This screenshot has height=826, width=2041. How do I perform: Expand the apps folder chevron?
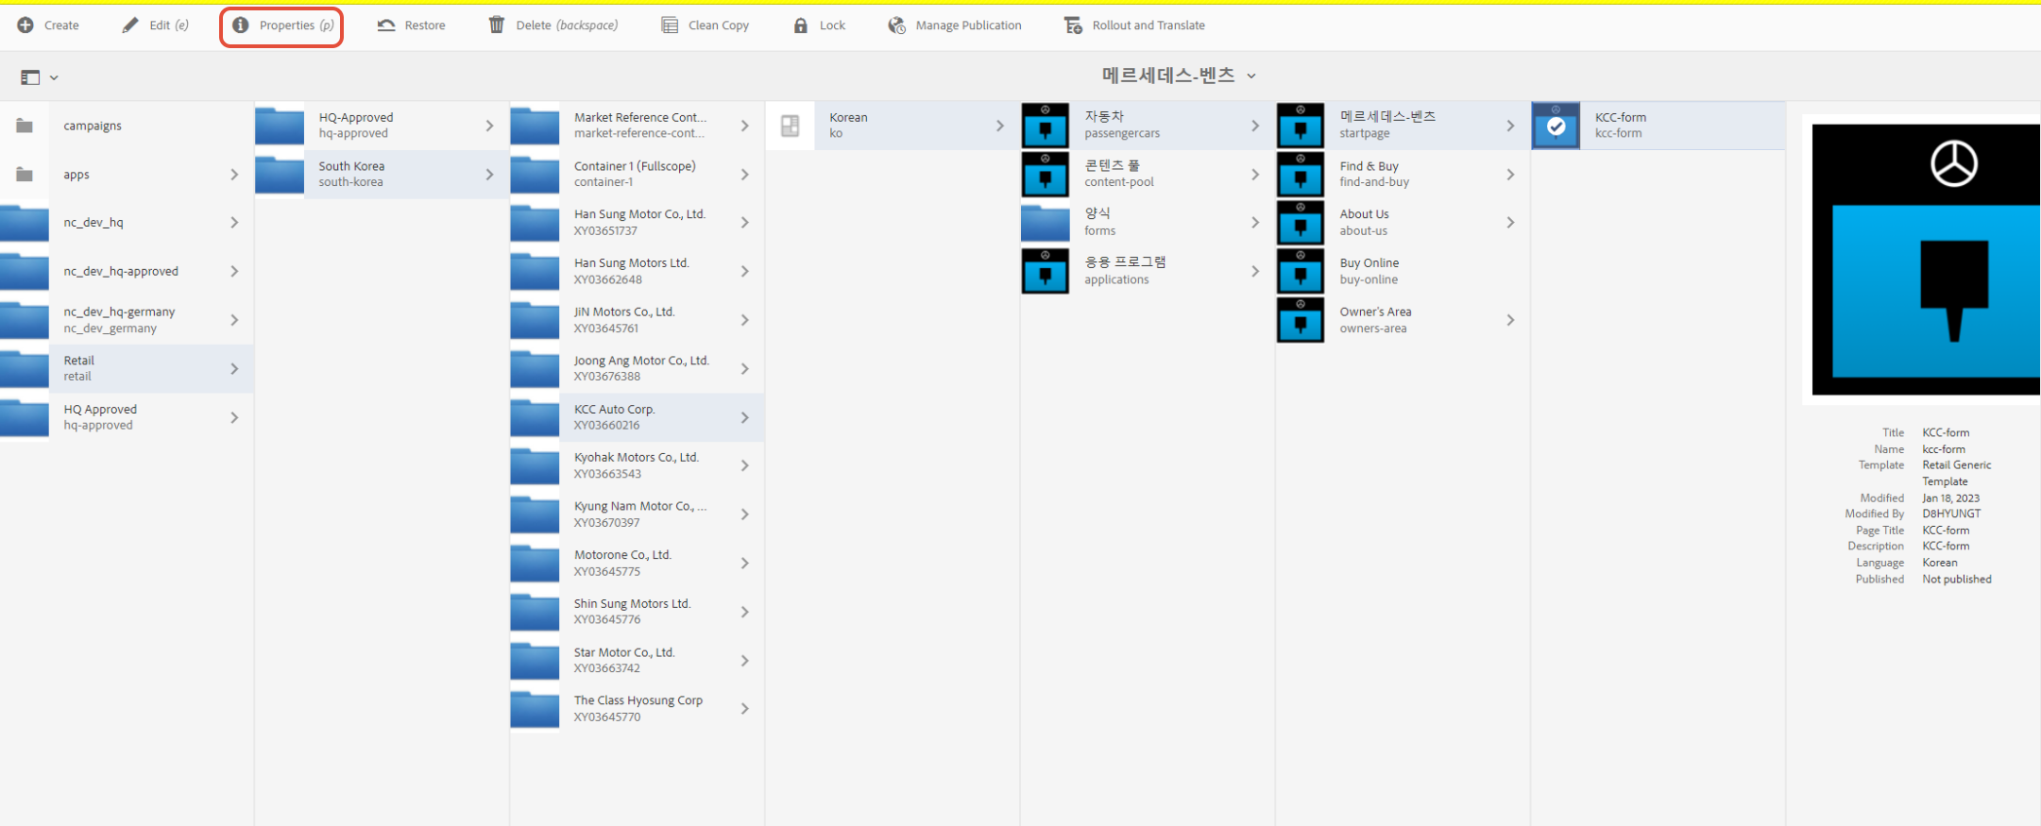(234, 175)
